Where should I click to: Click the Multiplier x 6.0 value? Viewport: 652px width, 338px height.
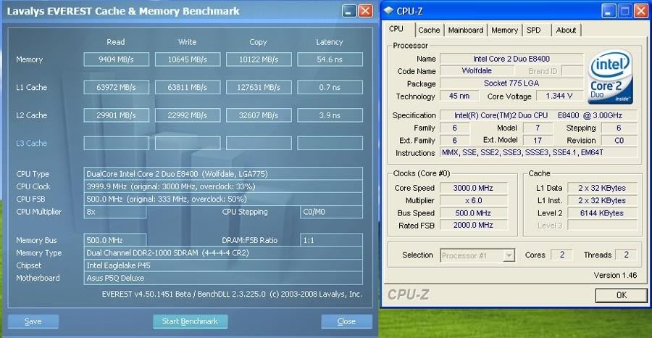click(x=474, y=200)
